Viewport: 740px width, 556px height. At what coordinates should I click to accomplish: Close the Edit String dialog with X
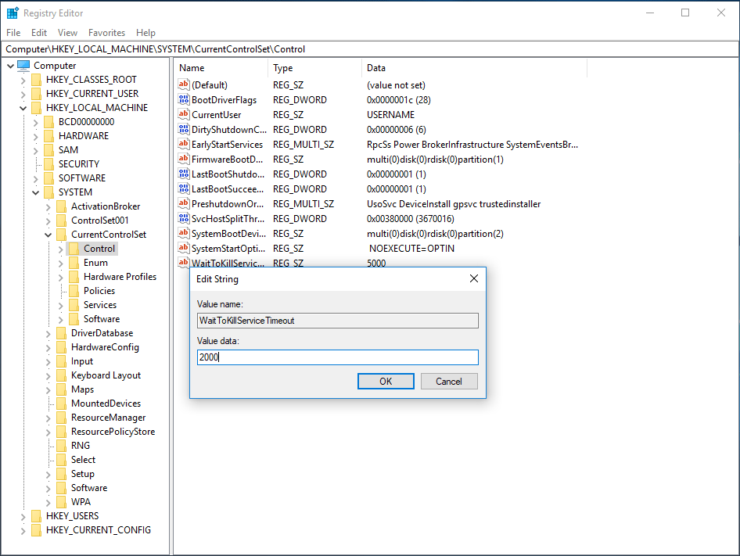pos(473,278)
